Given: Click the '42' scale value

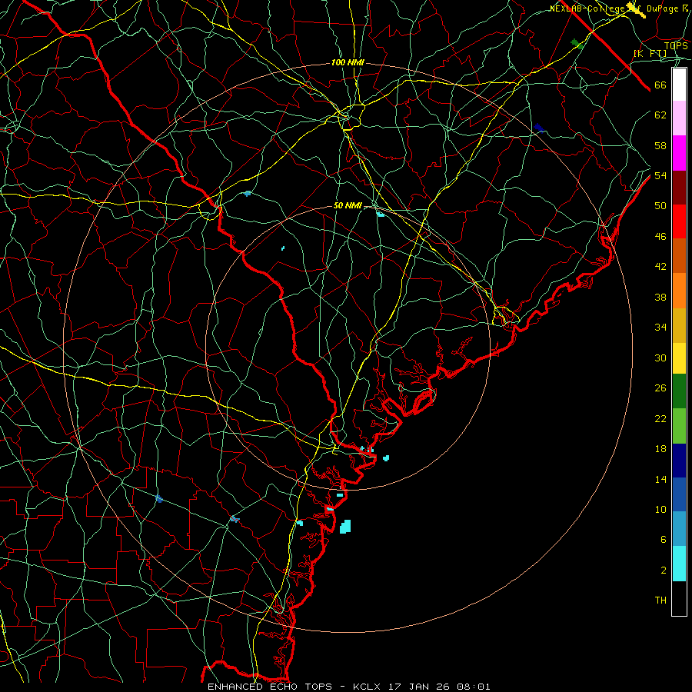Looking at the screenshot, I should coord(660,266).
